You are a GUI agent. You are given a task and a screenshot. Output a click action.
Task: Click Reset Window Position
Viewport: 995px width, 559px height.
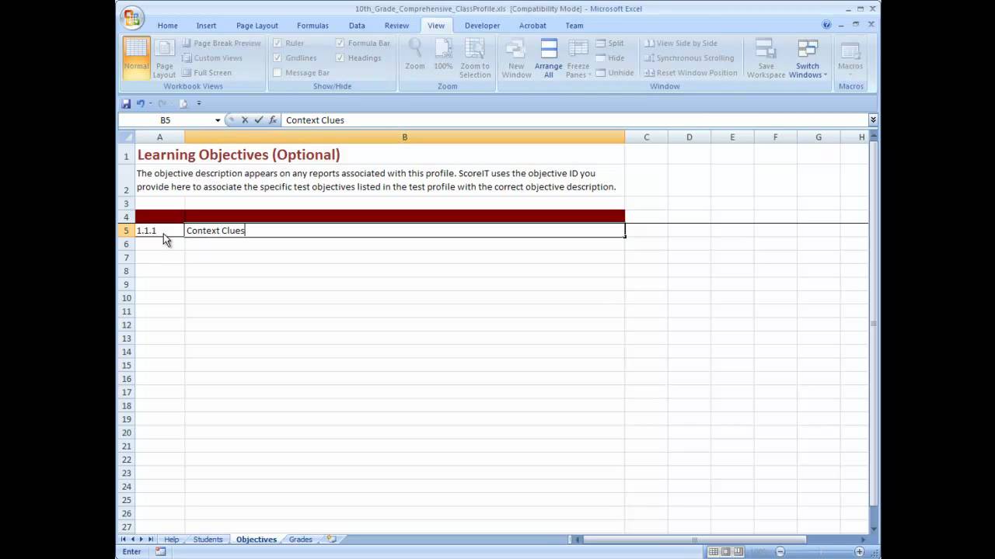(x=690, y=73)
